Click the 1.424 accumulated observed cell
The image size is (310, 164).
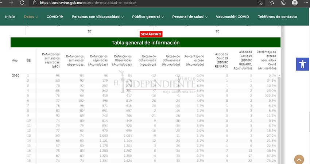[x=128, y=161]
